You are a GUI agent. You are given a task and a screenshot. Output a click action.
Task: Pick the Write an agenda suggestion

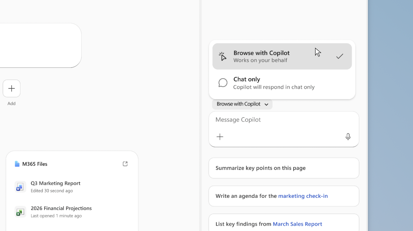284,196
